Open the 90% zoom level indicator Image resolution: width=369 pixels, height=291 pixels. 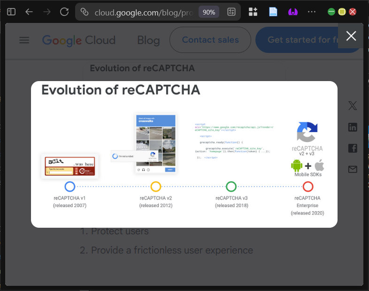[x=209, y=12]
